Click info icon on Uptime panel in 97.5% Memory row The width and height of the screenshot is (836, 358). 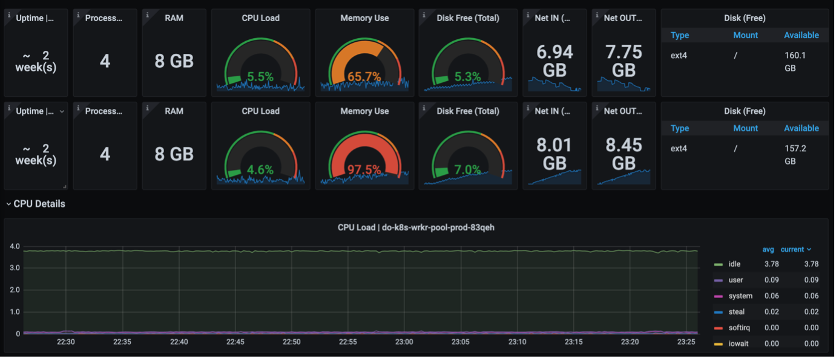coord(9,108)
